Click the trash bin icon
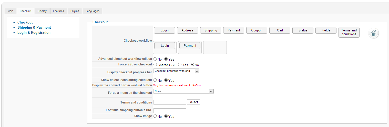Screen dimensions: 389x127 (374, 33)
